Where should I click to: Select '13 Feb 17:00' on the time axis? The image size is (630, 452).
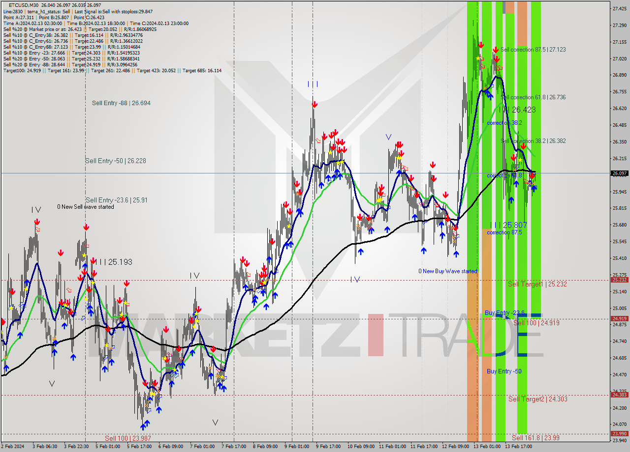coord(518,447)
